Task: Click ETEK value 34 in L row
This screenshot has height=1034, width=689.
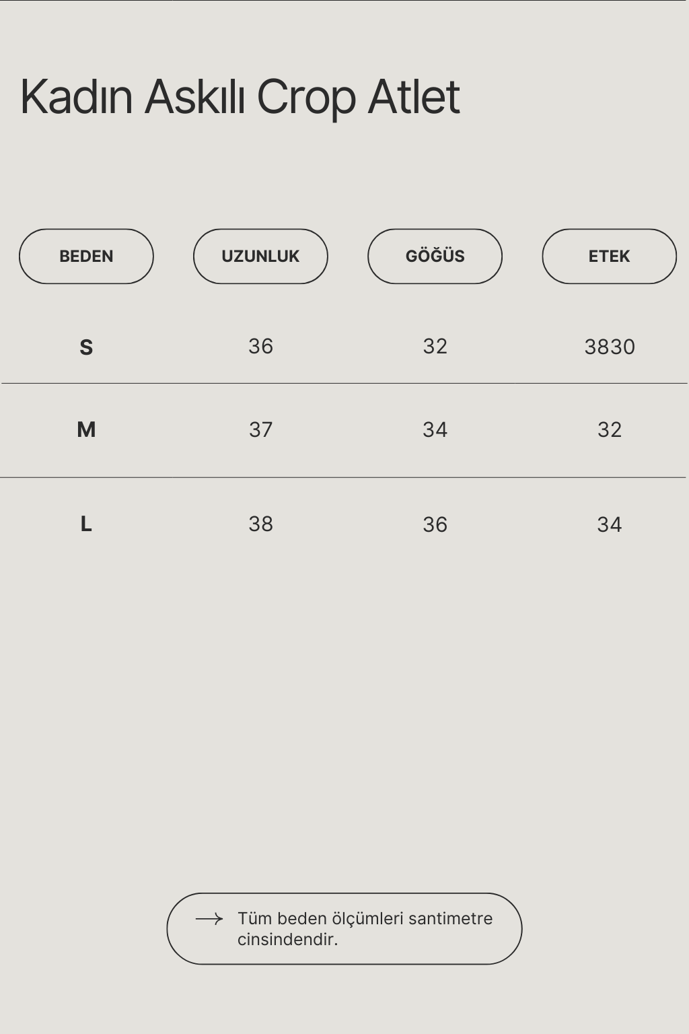Action: tap(609, 524)
